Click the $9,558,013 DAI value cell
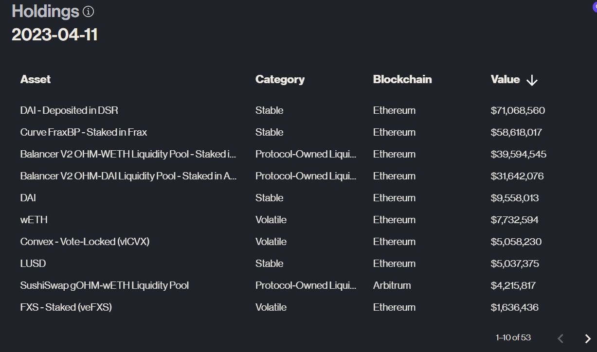The width and height of the screenshot is (597, 352). [x=515, y=198]
